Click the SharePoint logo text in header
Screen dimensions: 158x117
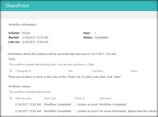click(x=17, y=6)
